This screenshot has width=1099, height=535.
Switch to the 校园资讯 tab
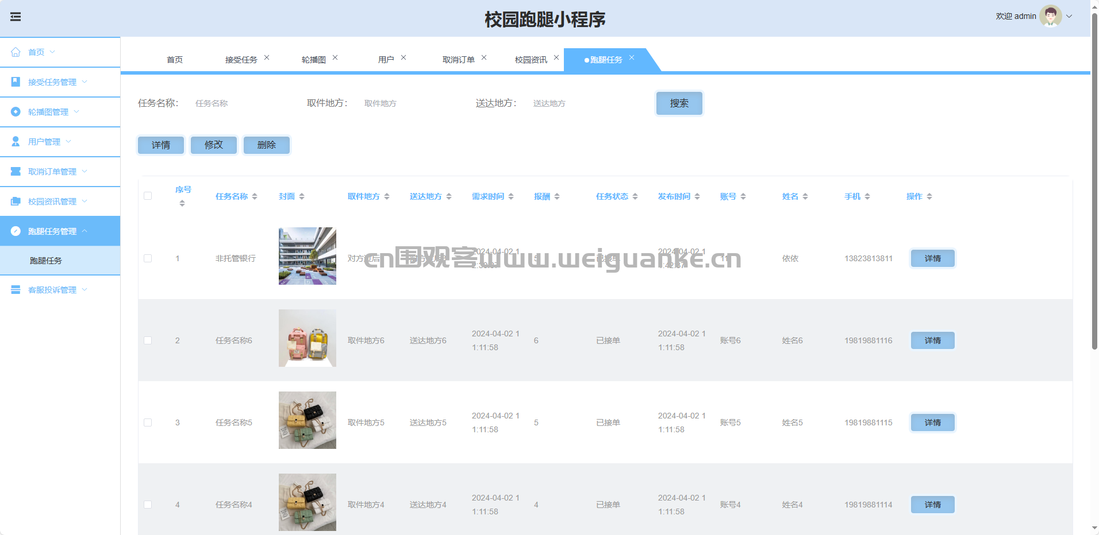click(531, 60)
